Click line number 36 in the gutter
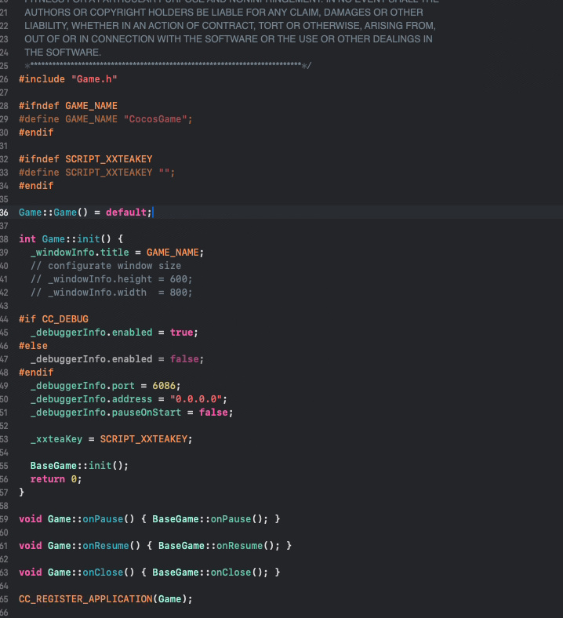The height and width of the screenshot is (618, 563). tap(4, 213)
